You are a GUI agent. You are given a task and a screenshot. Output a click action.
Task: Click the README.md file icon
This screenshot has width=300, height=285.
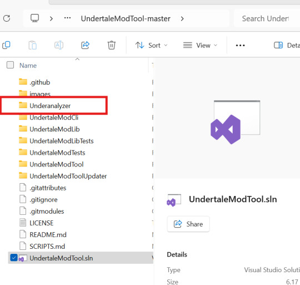pyautogui.click(x=23, y=234)
